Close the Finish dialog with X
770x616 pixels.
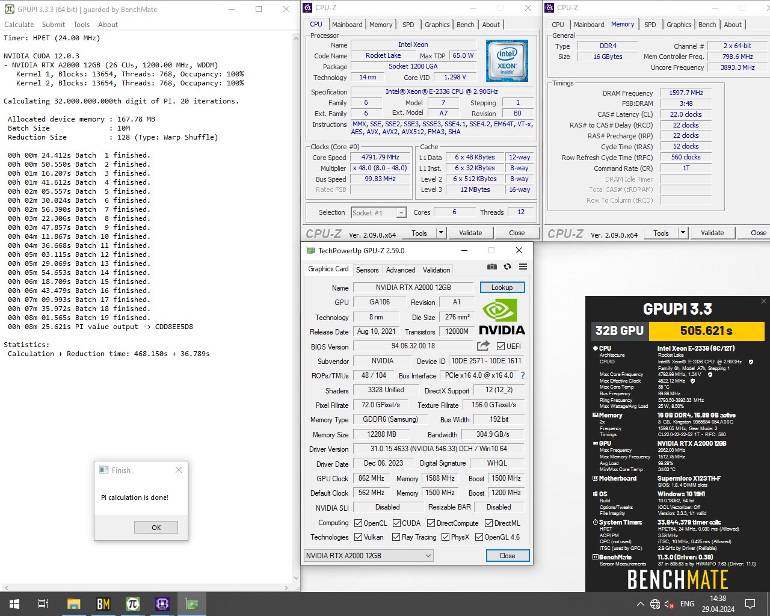179,470
